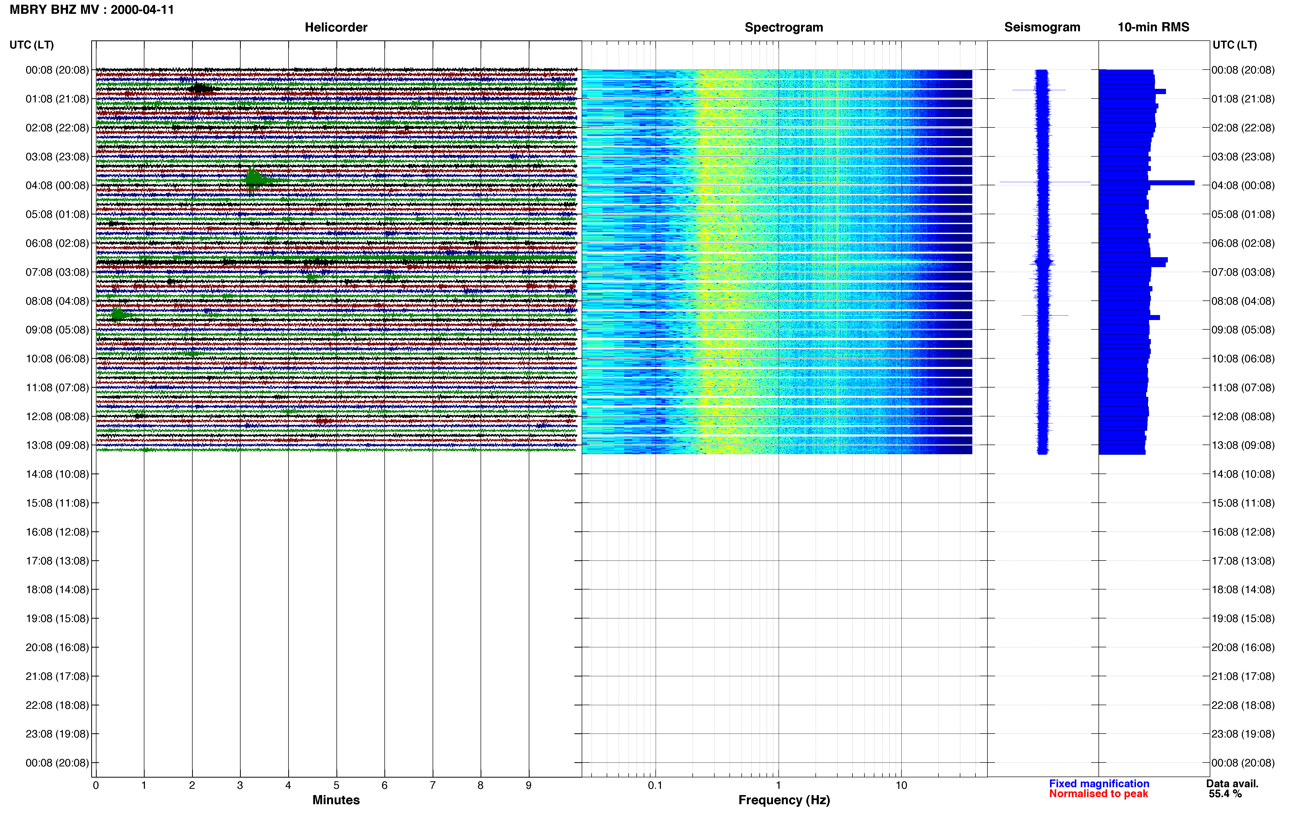Click the right time label '16:08 (12:08)'

click(x=1243, y=532)
